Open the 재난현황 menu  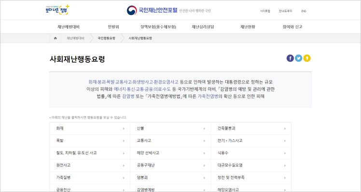[x=248, y=27]
